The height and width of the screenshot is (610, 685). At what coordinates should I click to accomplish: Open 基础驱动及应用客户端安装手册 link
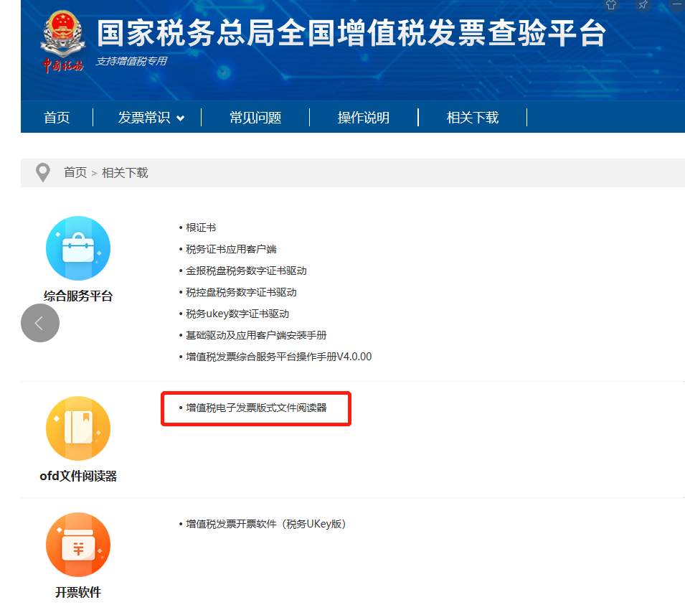[257, 335]
